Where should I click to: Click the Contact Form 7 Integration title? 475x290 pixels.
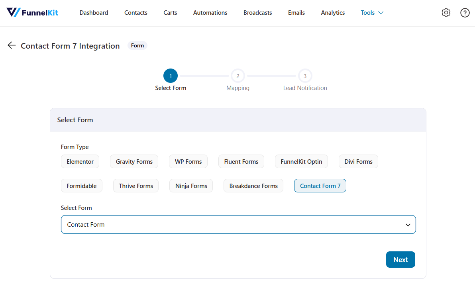[70, 46]
